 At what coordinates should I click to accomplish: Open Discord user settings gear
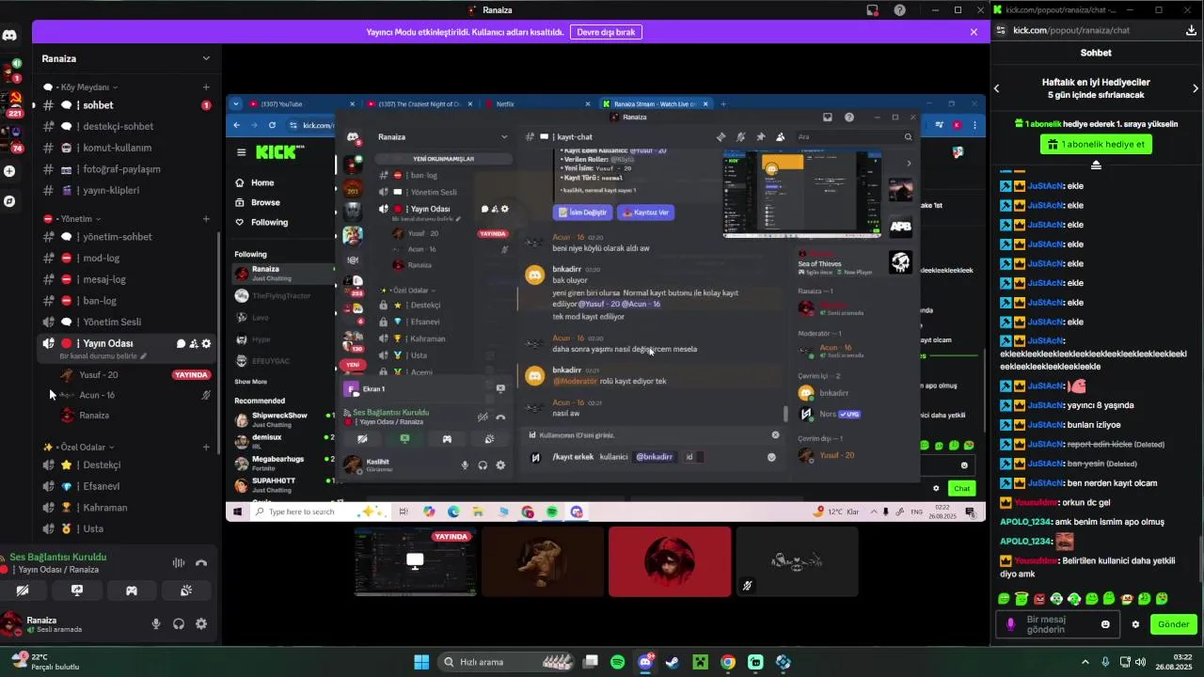click(201, 623)
